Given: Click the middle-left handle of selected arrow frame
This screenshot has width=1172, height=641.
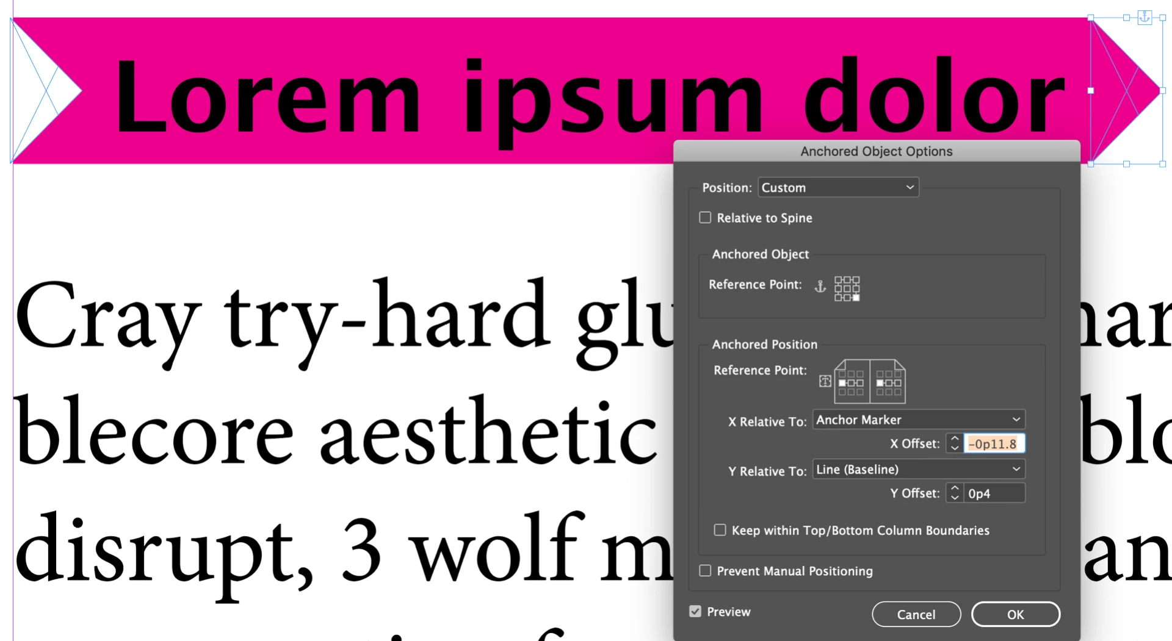Looking at the screenshot, I should pos(1091,90).
